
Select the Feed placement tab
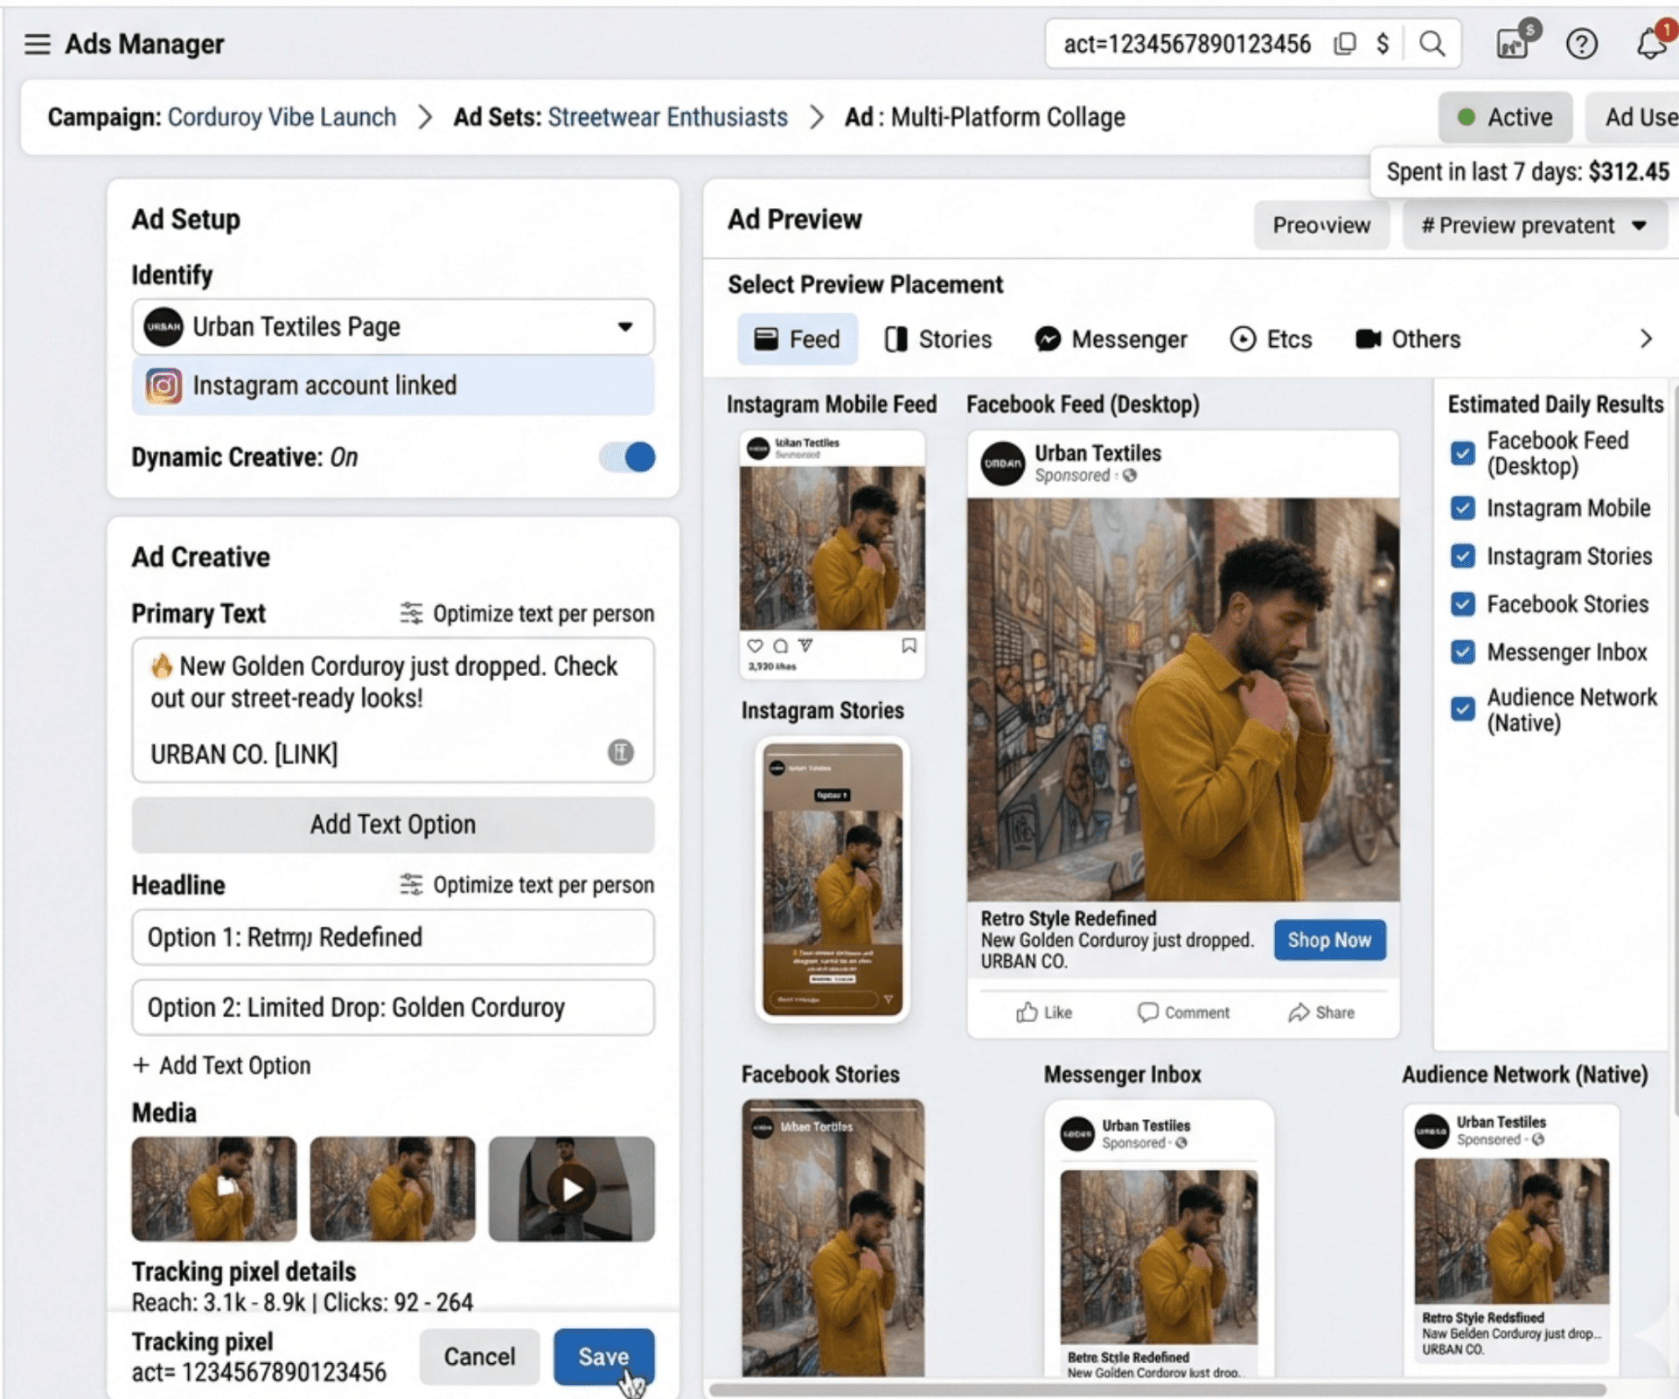pos(797,339)
